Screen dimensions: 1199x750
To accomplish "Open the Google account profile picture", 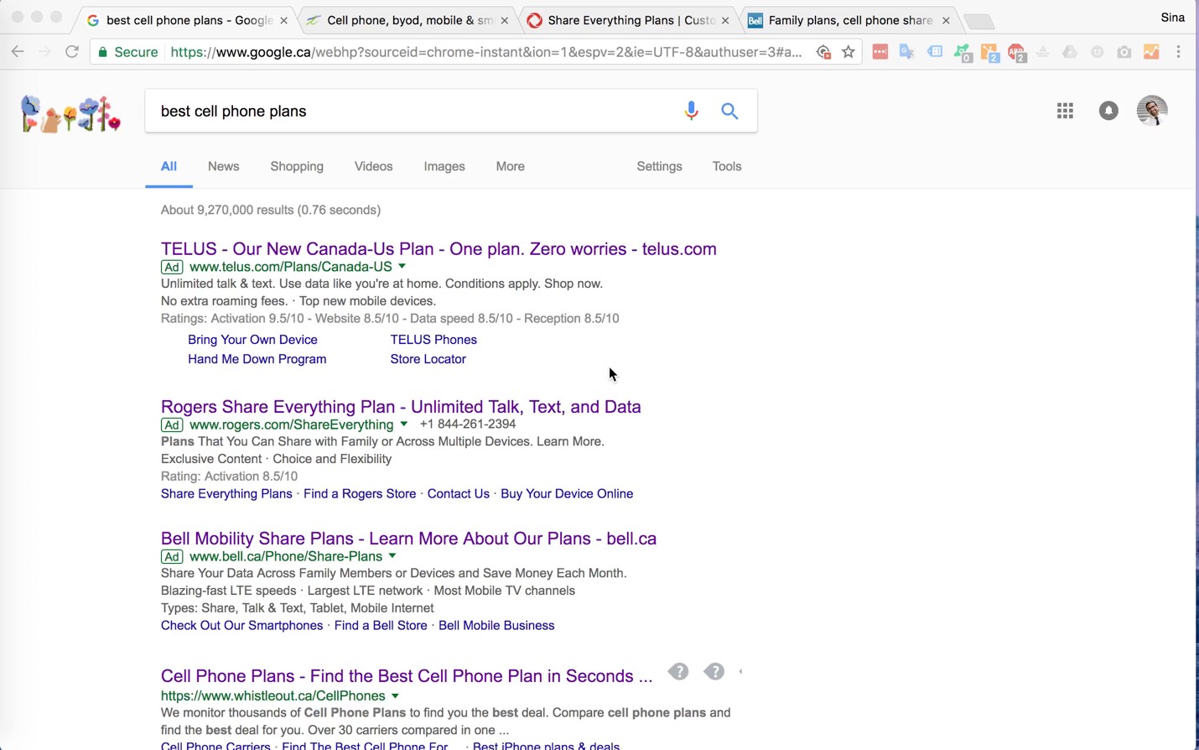I will (x=1152, y=111).
